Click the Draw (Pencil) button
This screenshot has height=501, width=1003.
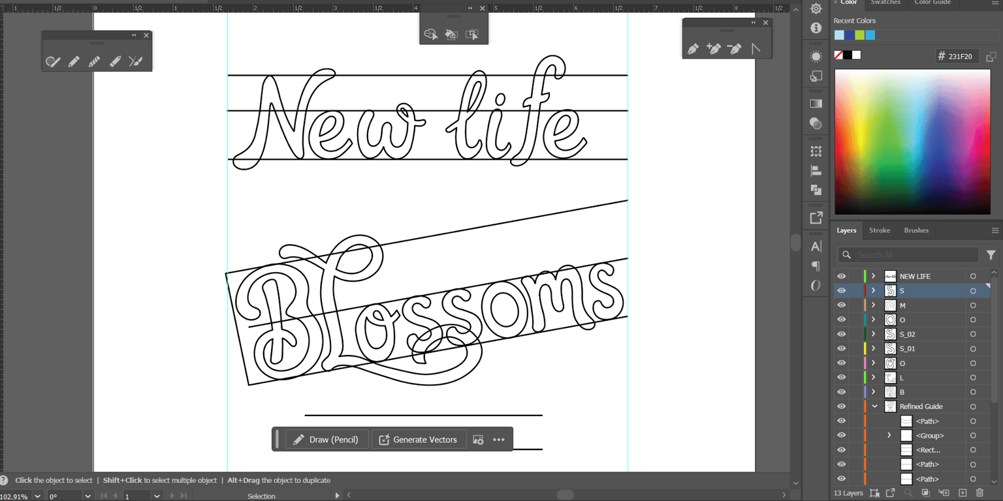[327, 440]
